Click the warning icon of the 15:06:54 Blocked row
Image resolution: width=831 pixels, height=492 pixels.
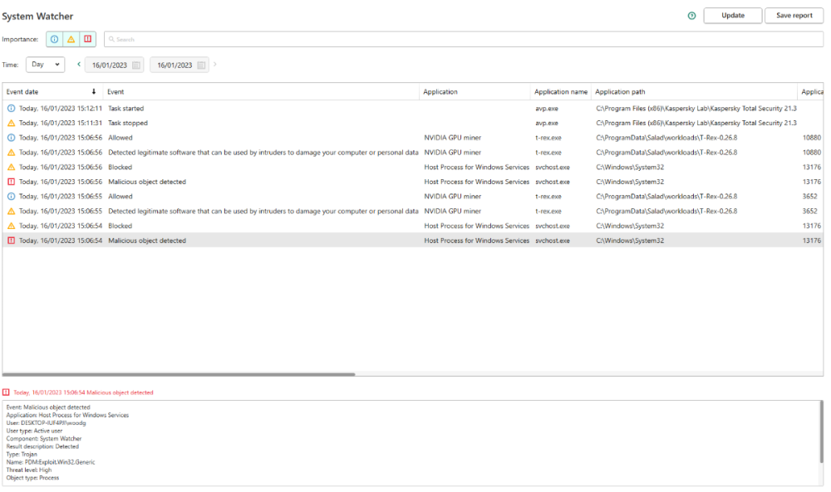tap(11, 226)
